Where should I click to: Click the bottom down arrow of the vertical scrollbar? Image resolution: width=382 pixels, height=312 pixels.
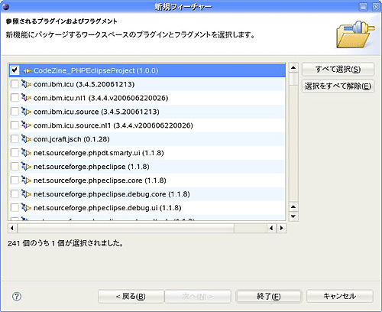[x=293, y=216]
